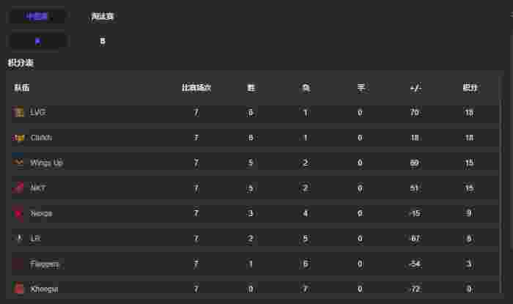The width and height of the screenshot is (513, 304).
Task: Click the +/- column header
Action: point(416,88)
